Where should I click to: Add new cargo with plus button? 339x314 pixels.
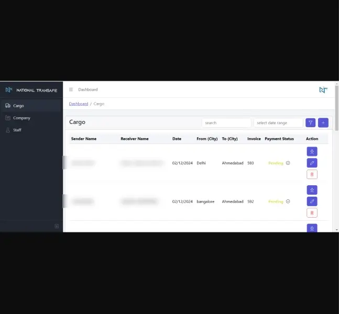(x=323, y=122)
